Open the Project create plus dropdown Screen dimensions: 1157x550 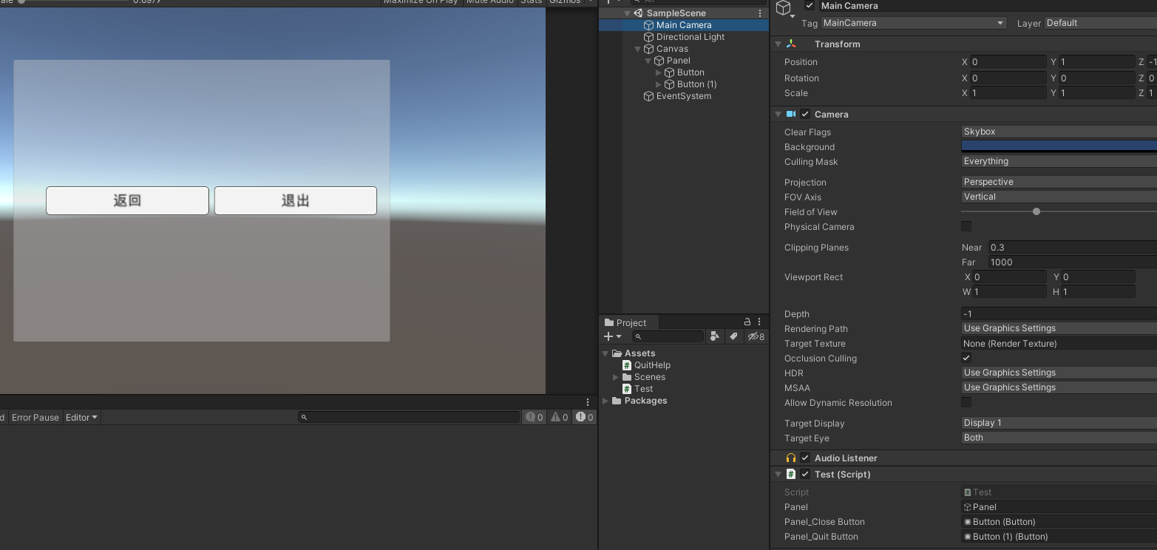click(614, 336)
